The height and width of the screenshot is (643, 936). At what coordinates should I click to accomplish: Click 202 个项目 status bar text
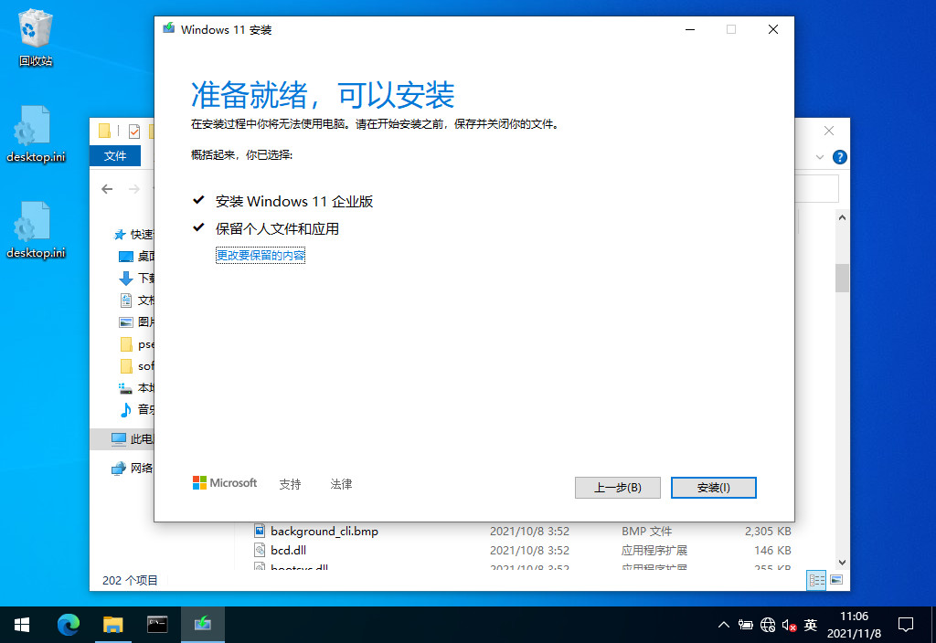tap(130, 580)
